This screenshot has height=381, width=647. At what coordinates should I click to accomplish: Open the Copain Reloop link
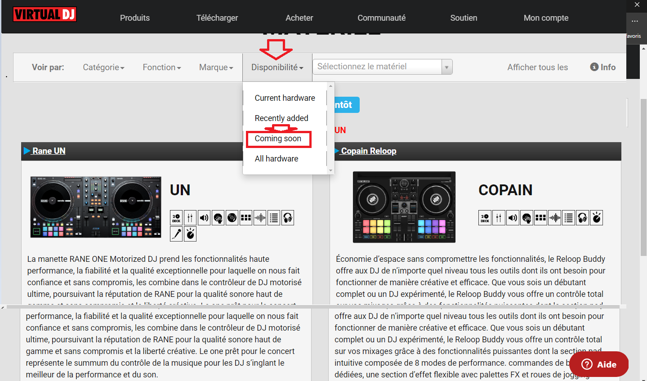369,151
